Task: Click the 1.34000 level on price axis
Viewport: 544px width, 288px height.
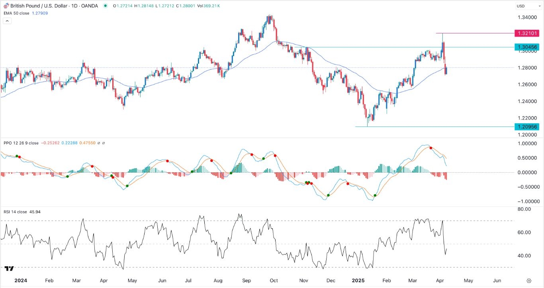Action: pyautogui.click(x=526, y=18)
